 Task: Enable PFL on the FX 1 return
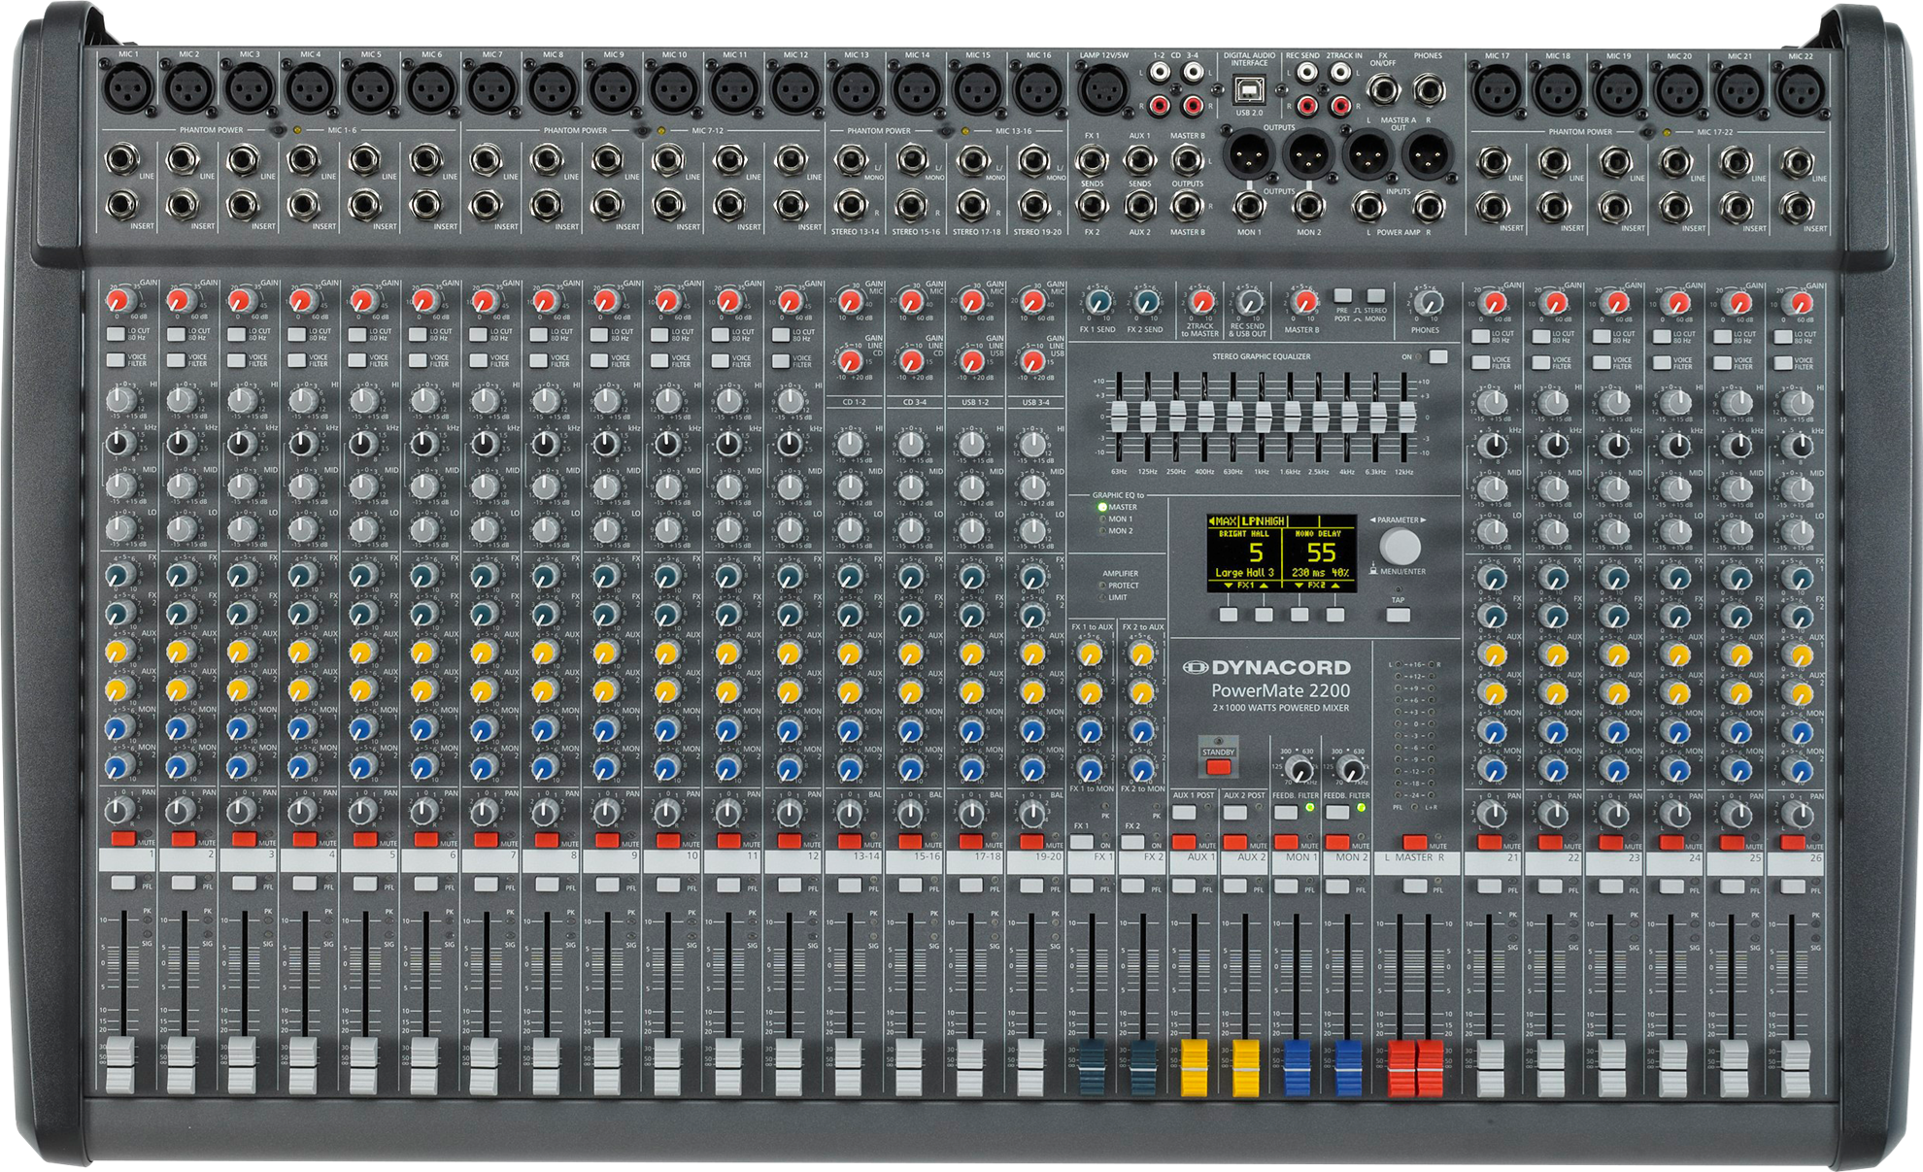pyautogui.click(x=1082, y=886)
